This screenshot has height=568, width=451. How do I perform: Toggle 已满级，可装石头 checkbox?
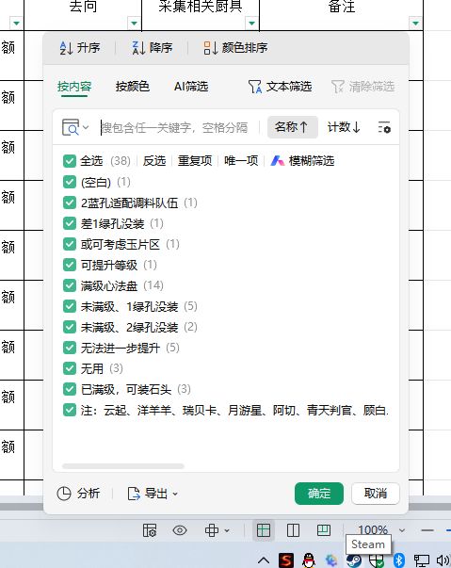coord(69,389)
